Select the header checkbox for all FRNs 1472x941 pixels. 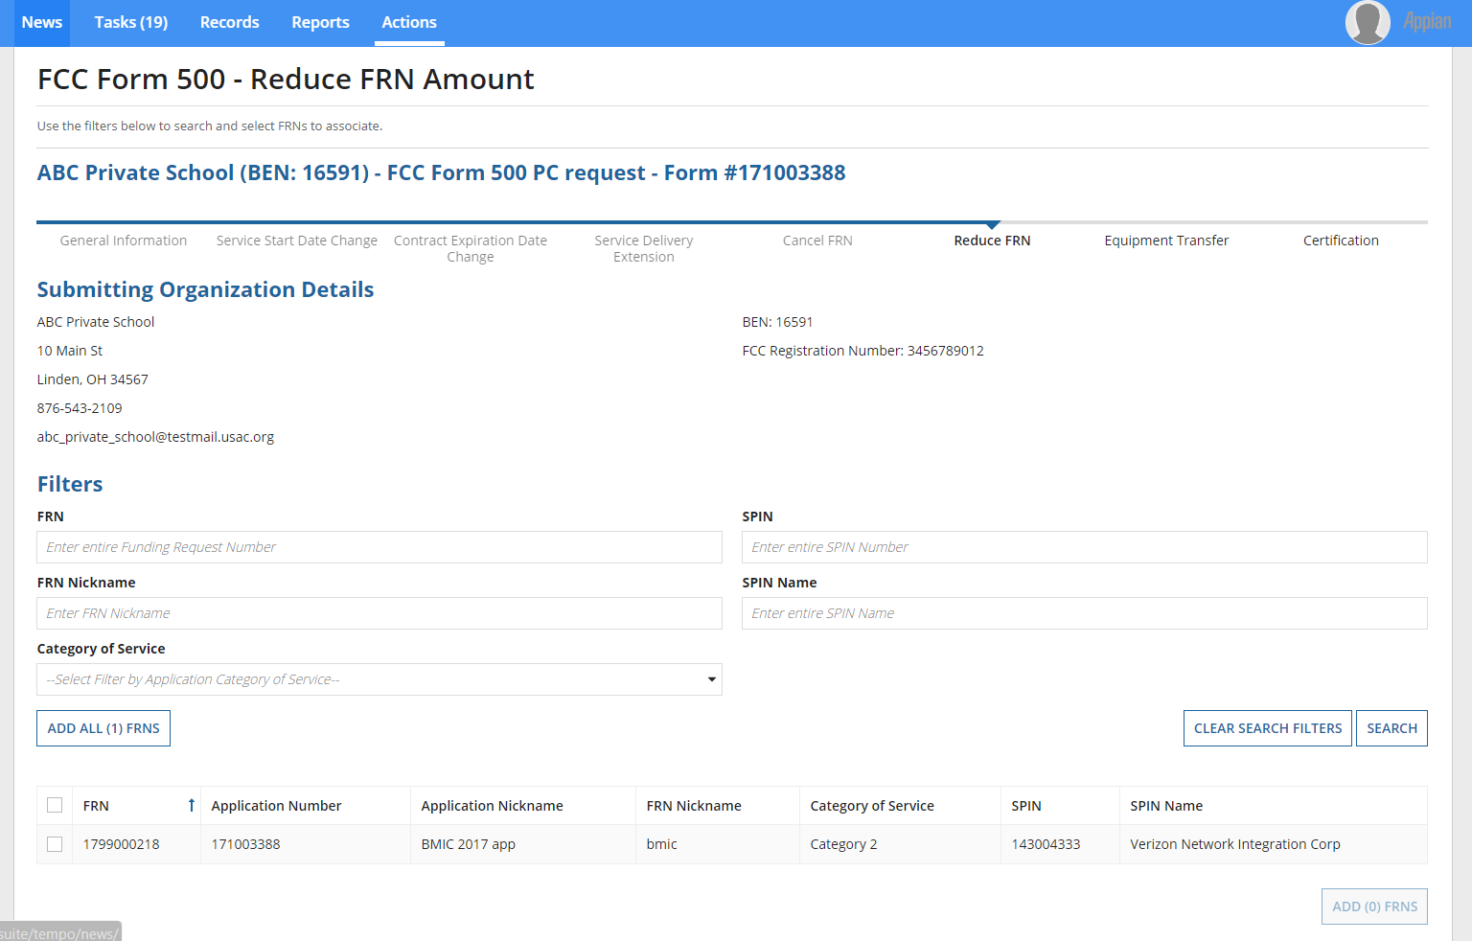(x=55, y=806)
